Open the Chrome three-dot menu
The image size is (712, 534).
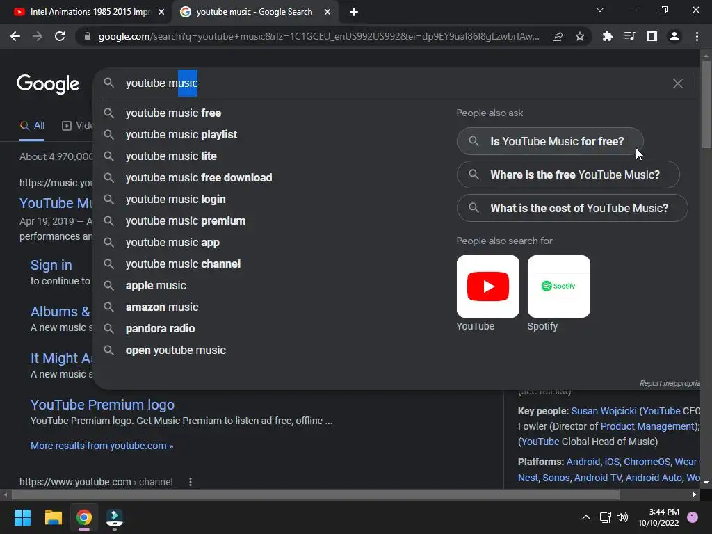coord(697,36)
